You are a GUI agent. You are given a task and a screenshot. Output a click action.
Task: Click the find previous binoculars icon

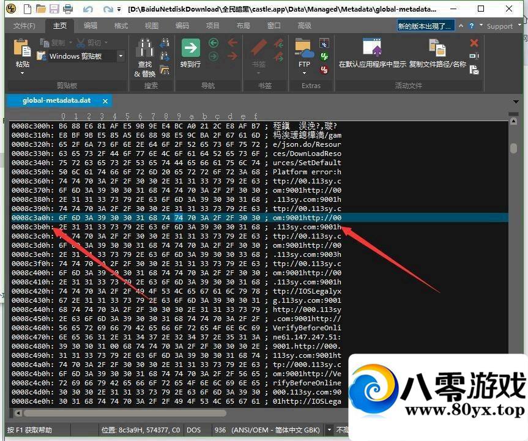[165, 43]
